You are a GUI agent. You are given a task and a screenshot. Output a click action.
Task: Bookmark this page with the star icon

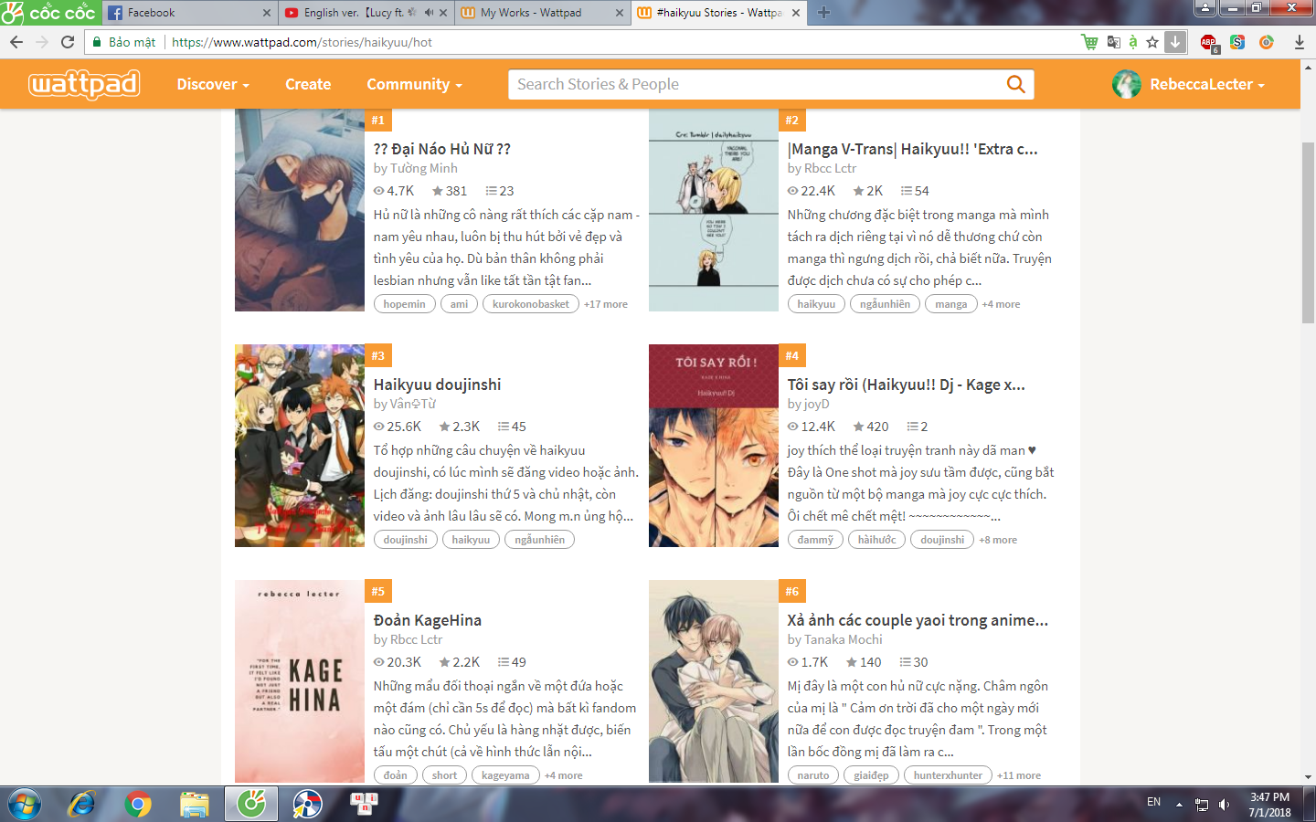point(1152,42)
